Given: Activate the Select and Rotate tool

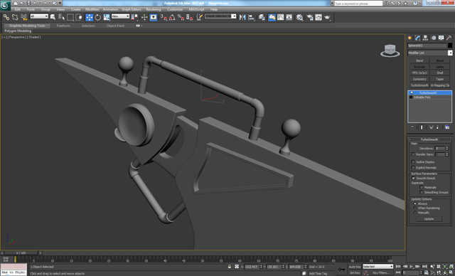Looking at the screenshot, I should coord(98,17).
